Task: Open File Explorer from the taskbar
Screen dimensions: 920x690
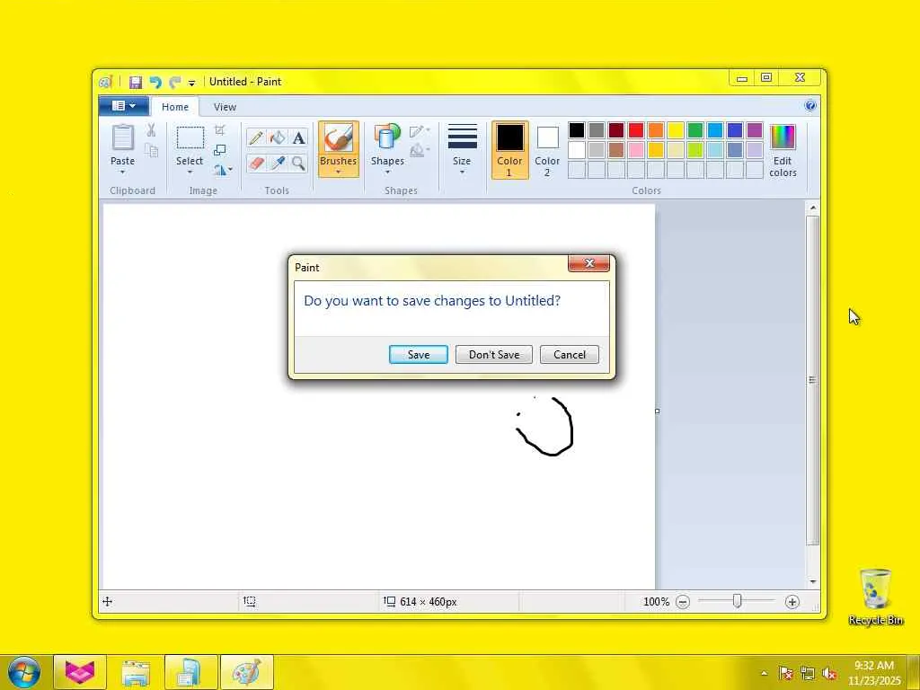Action: [136, 673]
